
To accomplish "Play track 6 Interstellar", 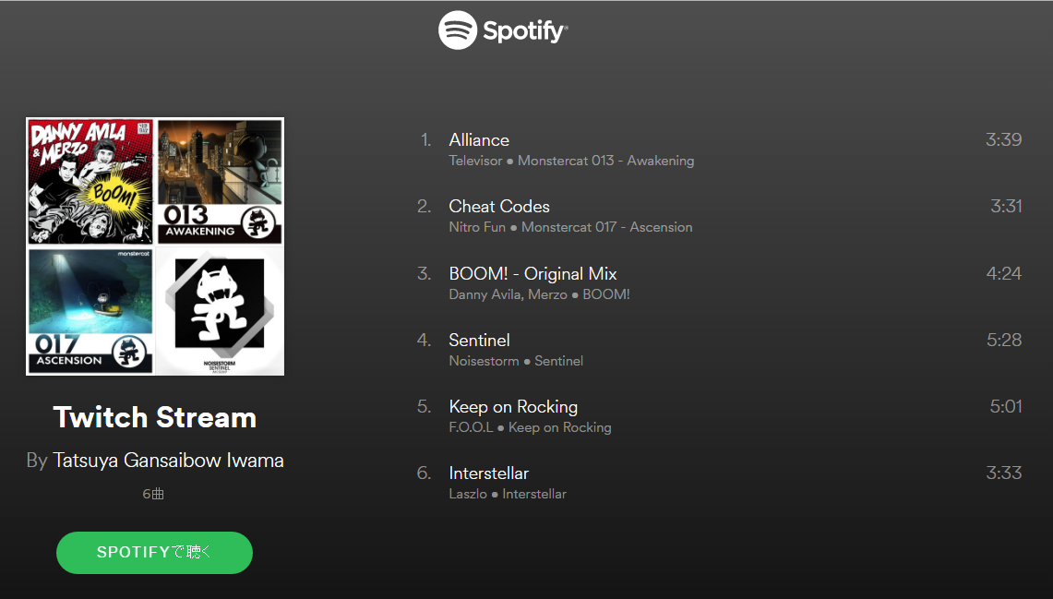I will [719, 483].
